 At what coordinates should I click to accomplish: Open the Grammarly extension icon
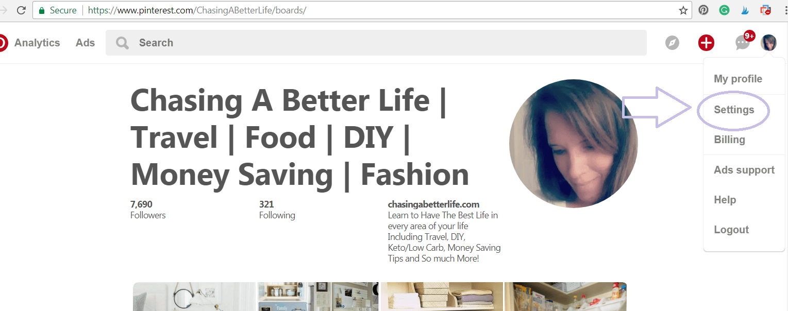725,10
